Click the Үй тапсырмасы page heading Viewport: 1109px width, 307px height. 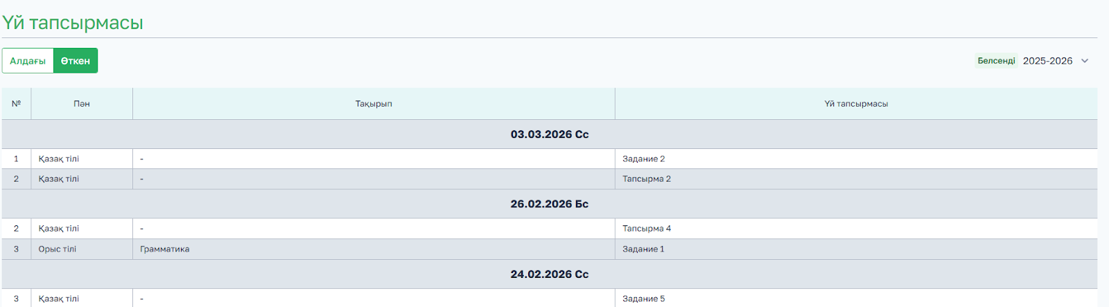(x=73, y=23)
